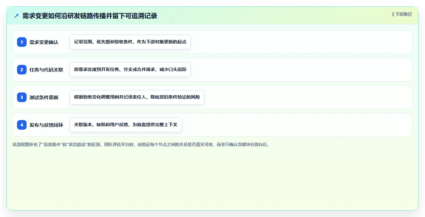The image size is (425, 217).
Task: Click the description box 根据验收变化调整用例
Action: (x=137, y=97)
